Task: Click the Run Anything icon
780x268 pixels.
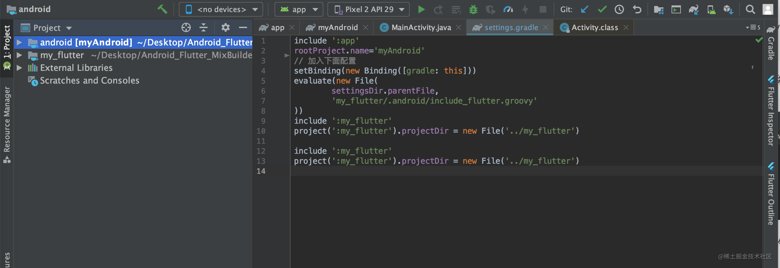Action: click(x=676, y=10)
